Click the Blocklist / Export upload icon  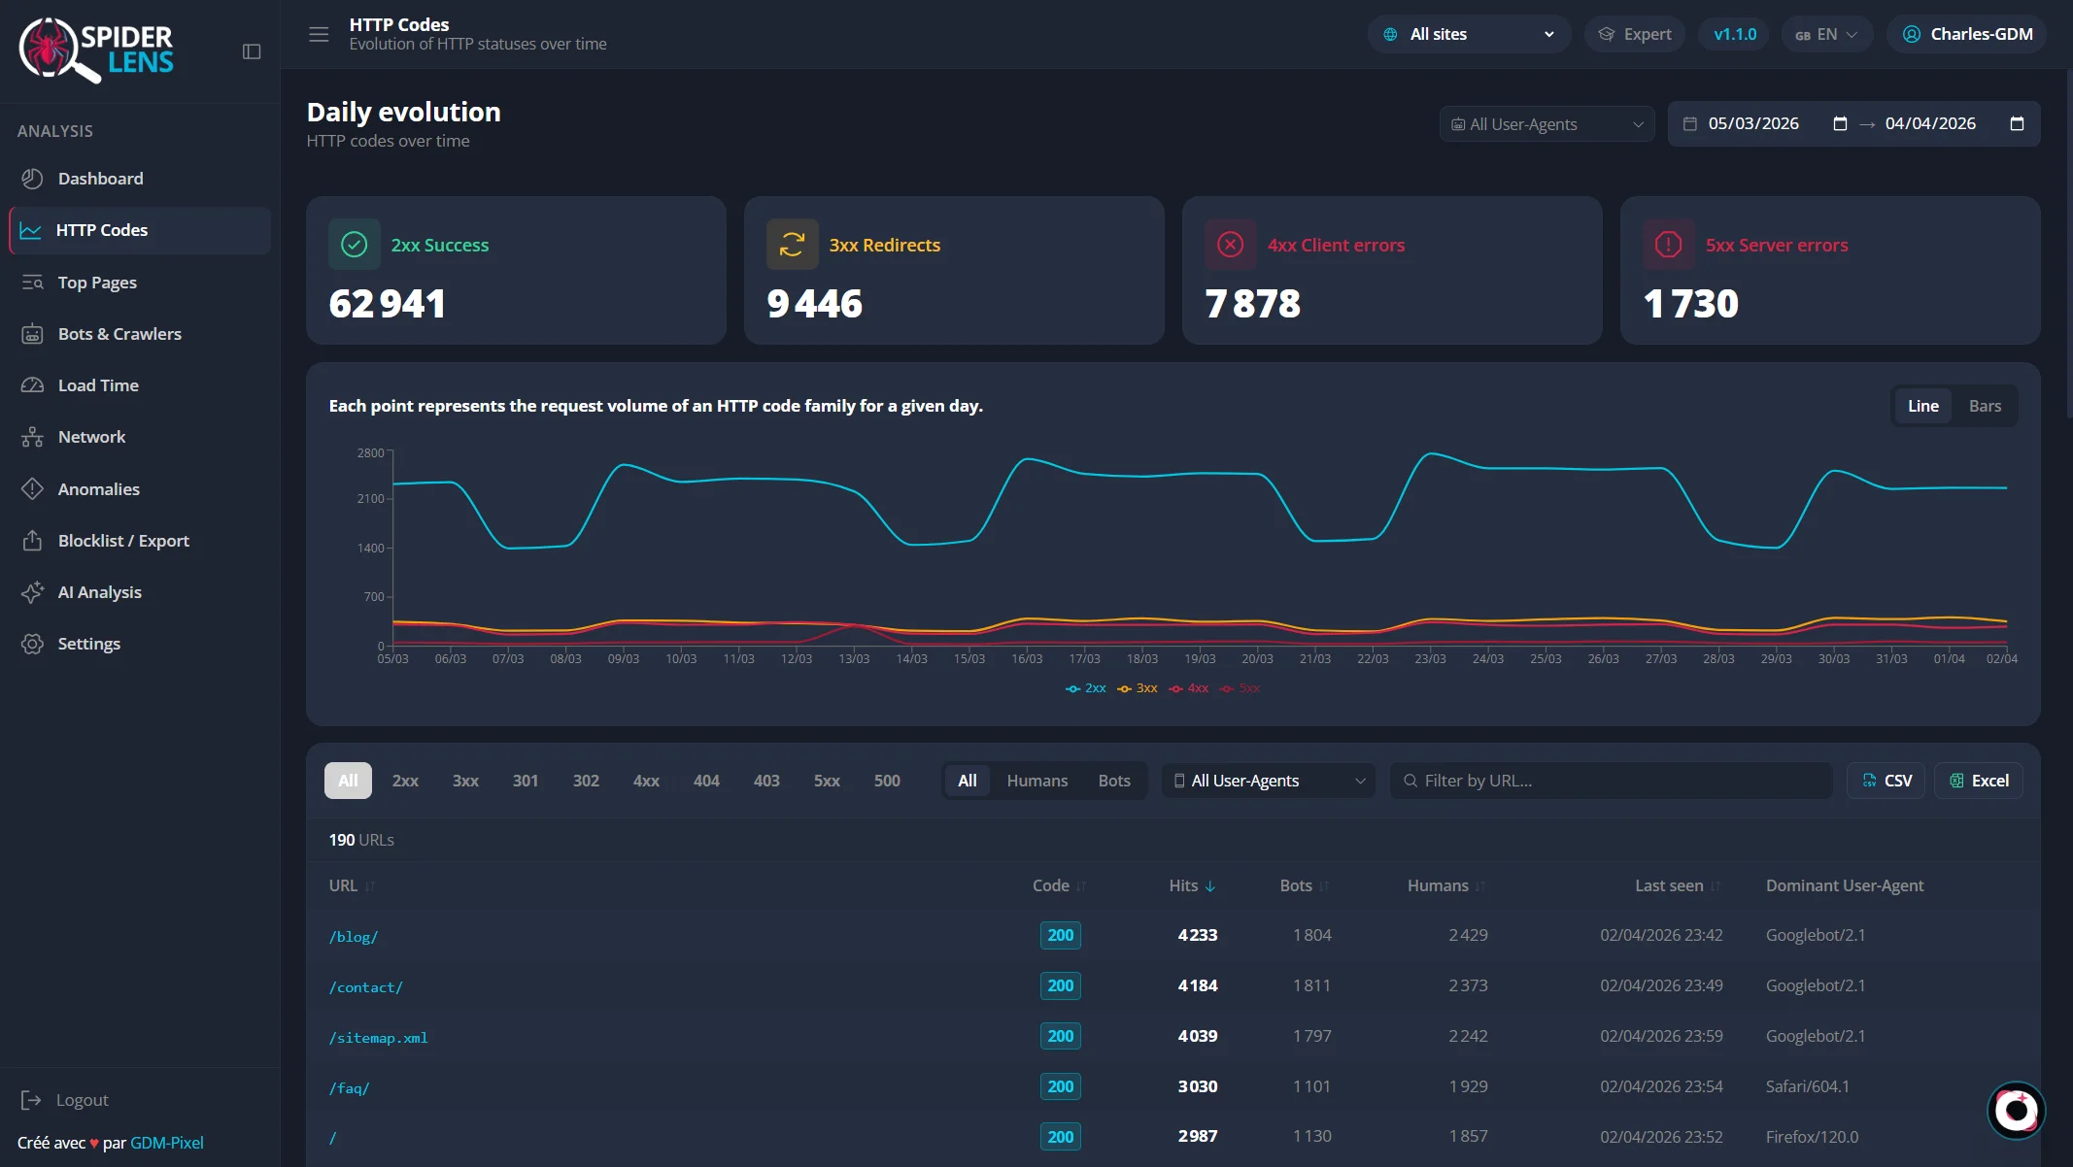pos(31,540)
